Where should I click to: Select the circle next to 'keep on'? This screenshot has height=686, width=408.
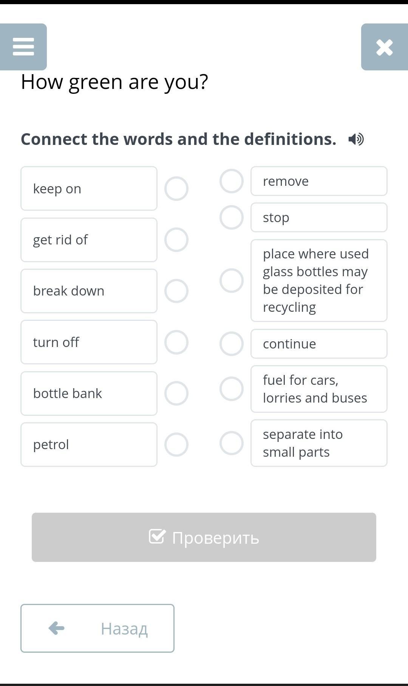[x=176, y=188]
